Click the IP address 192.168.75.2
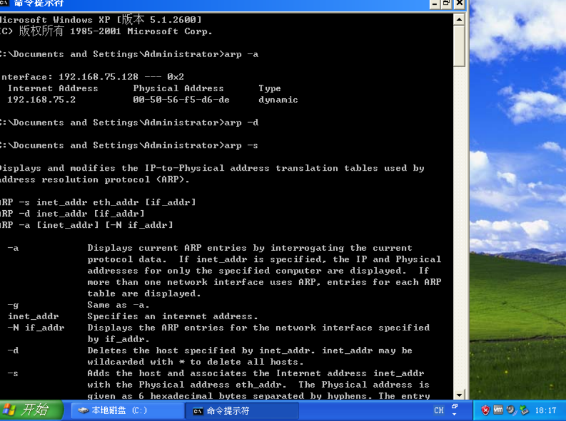Screen dimensions: 566x421 pos(41,100)
